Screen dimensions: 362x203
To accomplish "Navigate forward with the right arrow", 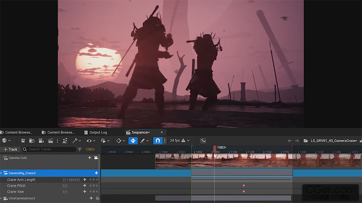I will (x=297, y=141).
